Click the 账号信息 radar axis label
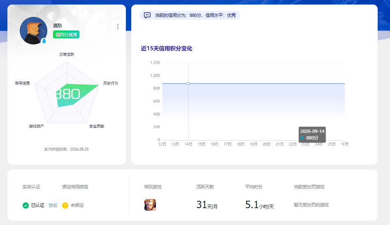The height and width of the screenshot is (225, 390). [22, 83]
